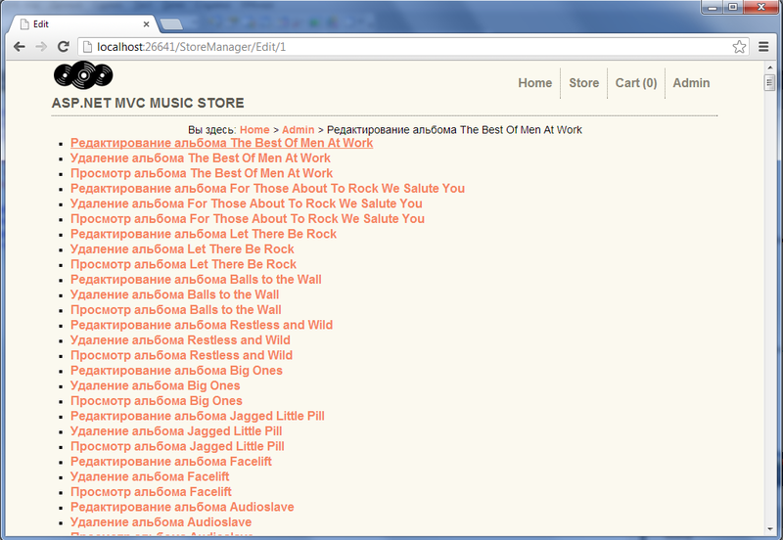Click the scrollbar down arrow
This screenshot has height=540, width=783.
click(x=769, y=529)
